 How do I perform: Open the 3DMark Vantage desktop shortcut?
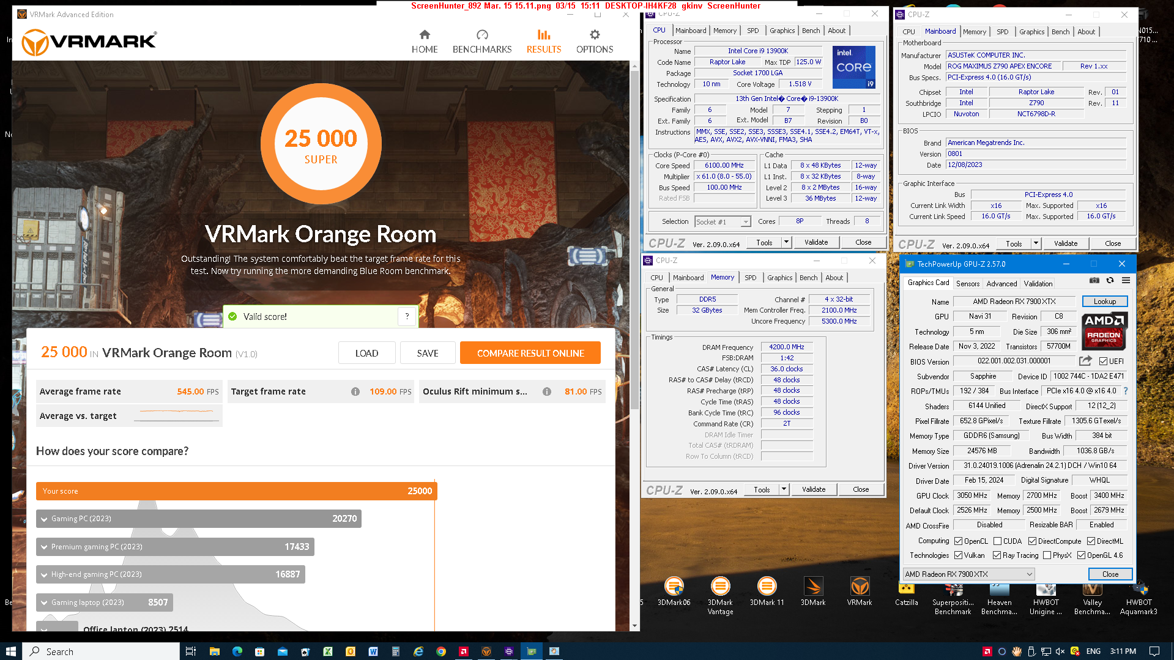[721, 595]
